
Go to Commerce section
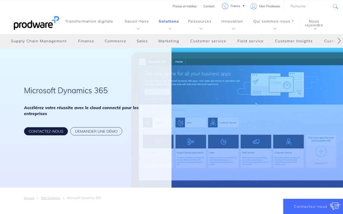coord(115,41)
